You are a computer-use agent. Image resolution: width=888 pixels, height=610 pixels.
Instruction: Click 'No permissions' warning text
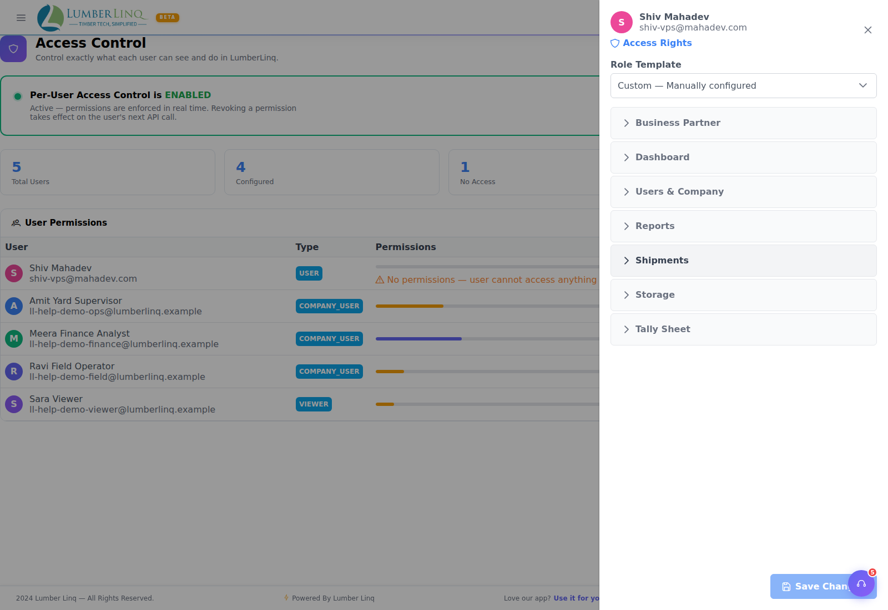click(492, 280)
